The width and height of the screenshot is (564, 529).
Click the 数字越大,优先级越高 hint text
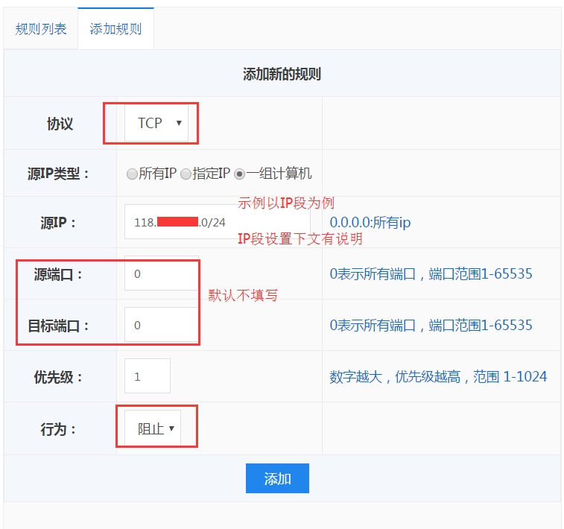point(438,376)
